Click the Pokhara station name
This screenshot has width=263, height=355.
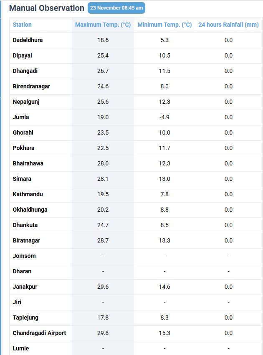23,148
